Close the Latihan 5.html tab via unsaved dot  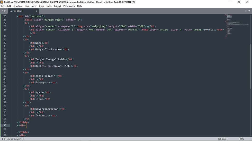coord(36,11)
